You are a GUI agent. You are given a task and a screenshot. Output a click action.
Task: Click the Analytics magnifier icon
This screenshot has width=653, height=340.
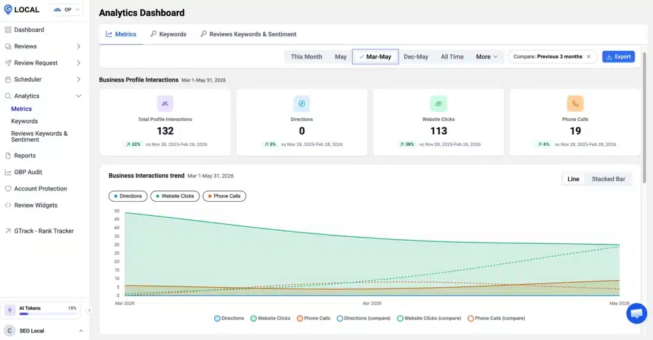8,96
